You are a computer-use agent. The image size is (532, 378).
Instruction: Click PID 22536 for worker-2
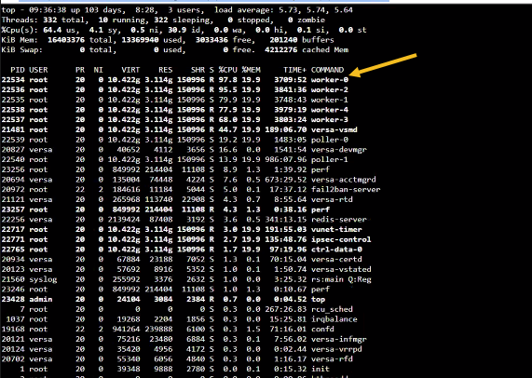[13, 89]
